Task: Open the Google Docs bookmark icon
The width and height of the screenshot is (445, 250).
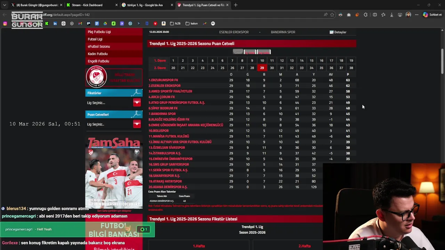Action: [97, 24]
